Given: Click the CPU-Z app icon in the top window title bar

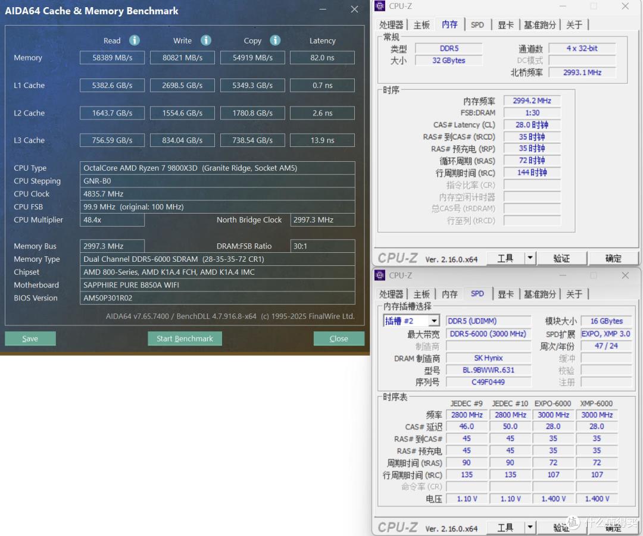Looking at the screenshot, I should pyautogui.click(x=380, y=6).
